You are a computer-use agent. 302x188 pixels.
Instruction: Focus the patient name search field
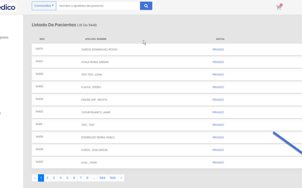pos(98,6)
